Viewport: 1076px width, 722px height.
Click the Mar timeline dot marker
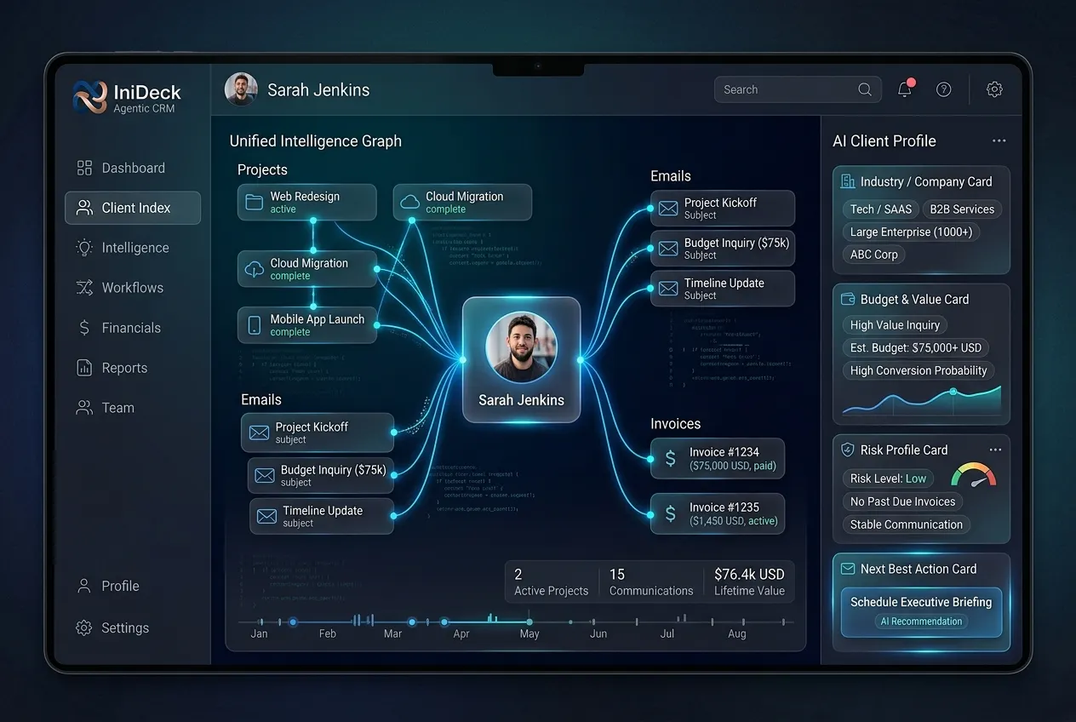pyautogui.click(x=412, y=622)
